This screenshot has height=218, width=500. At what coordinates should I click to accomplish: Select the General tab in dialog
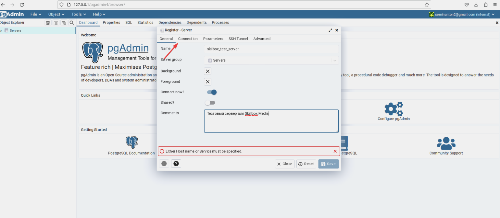coord(166,39)
